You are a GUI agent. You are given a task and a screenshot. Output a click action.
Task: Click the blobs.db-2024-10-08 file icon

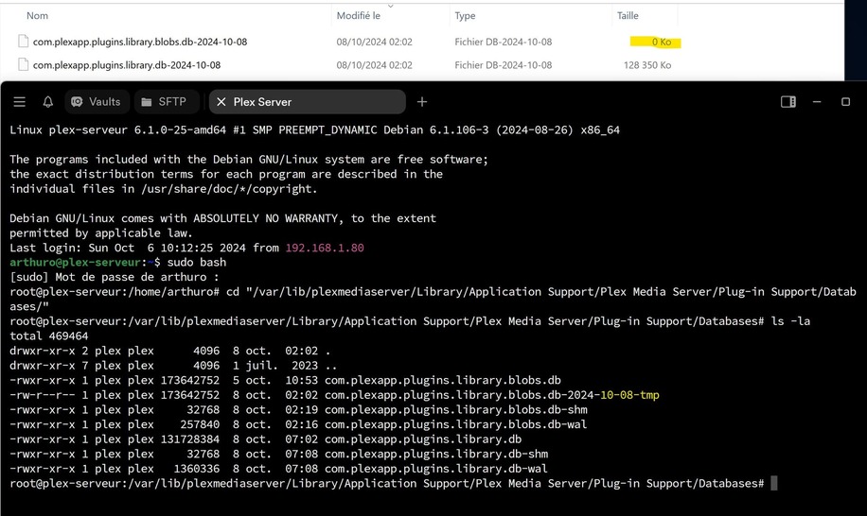coord(24,42)
